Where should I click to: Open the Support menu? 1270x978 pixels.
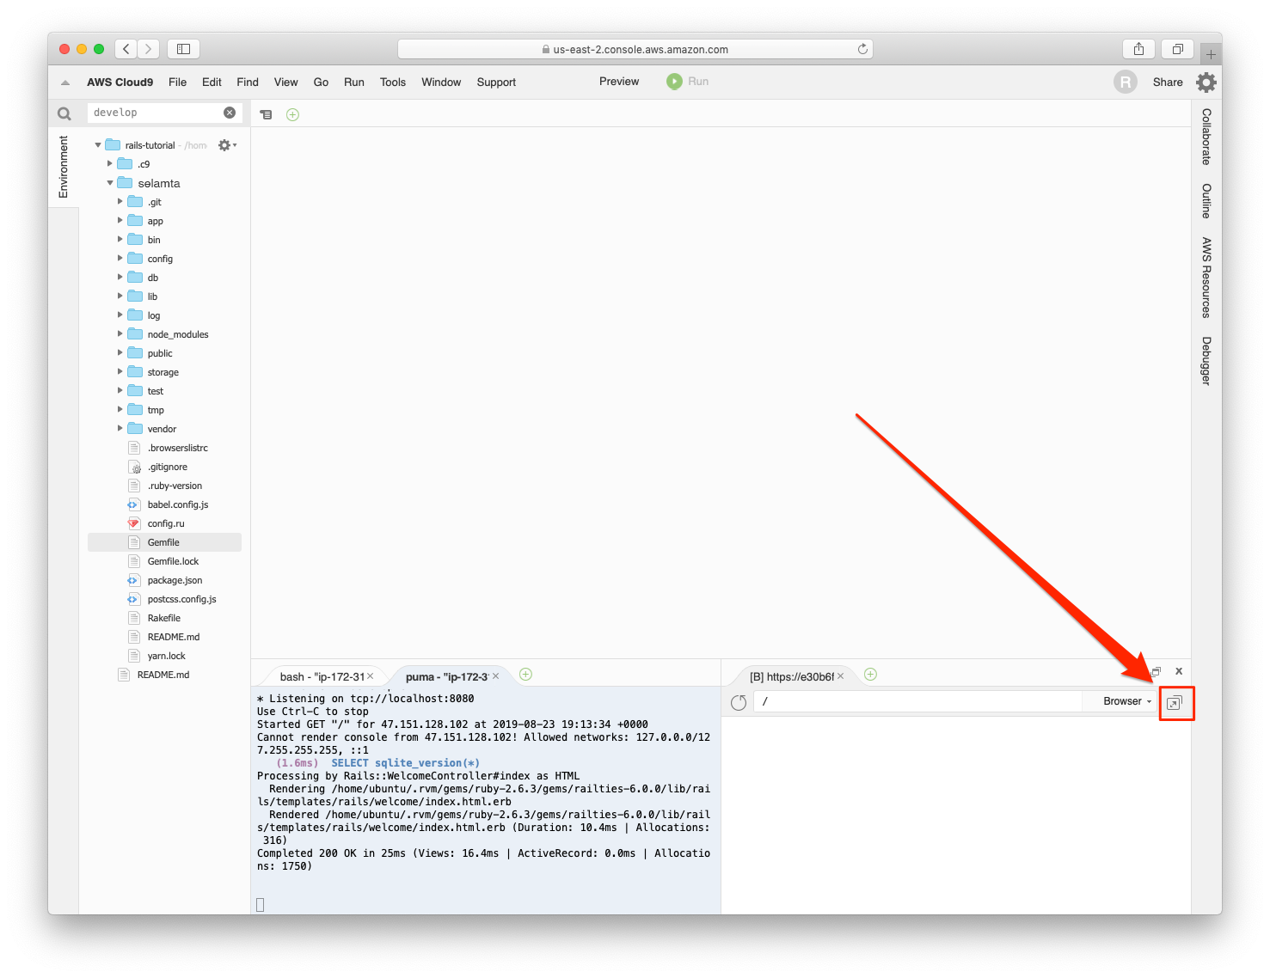(496, 83)
